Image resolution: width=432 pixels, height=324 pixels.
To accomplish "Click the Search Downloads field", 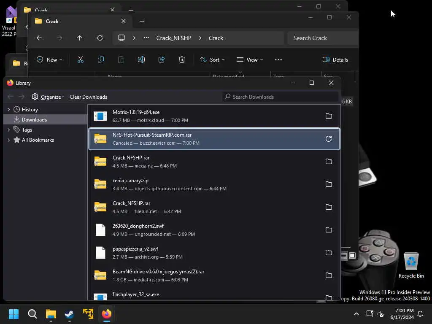I will (x=280, y=97).
